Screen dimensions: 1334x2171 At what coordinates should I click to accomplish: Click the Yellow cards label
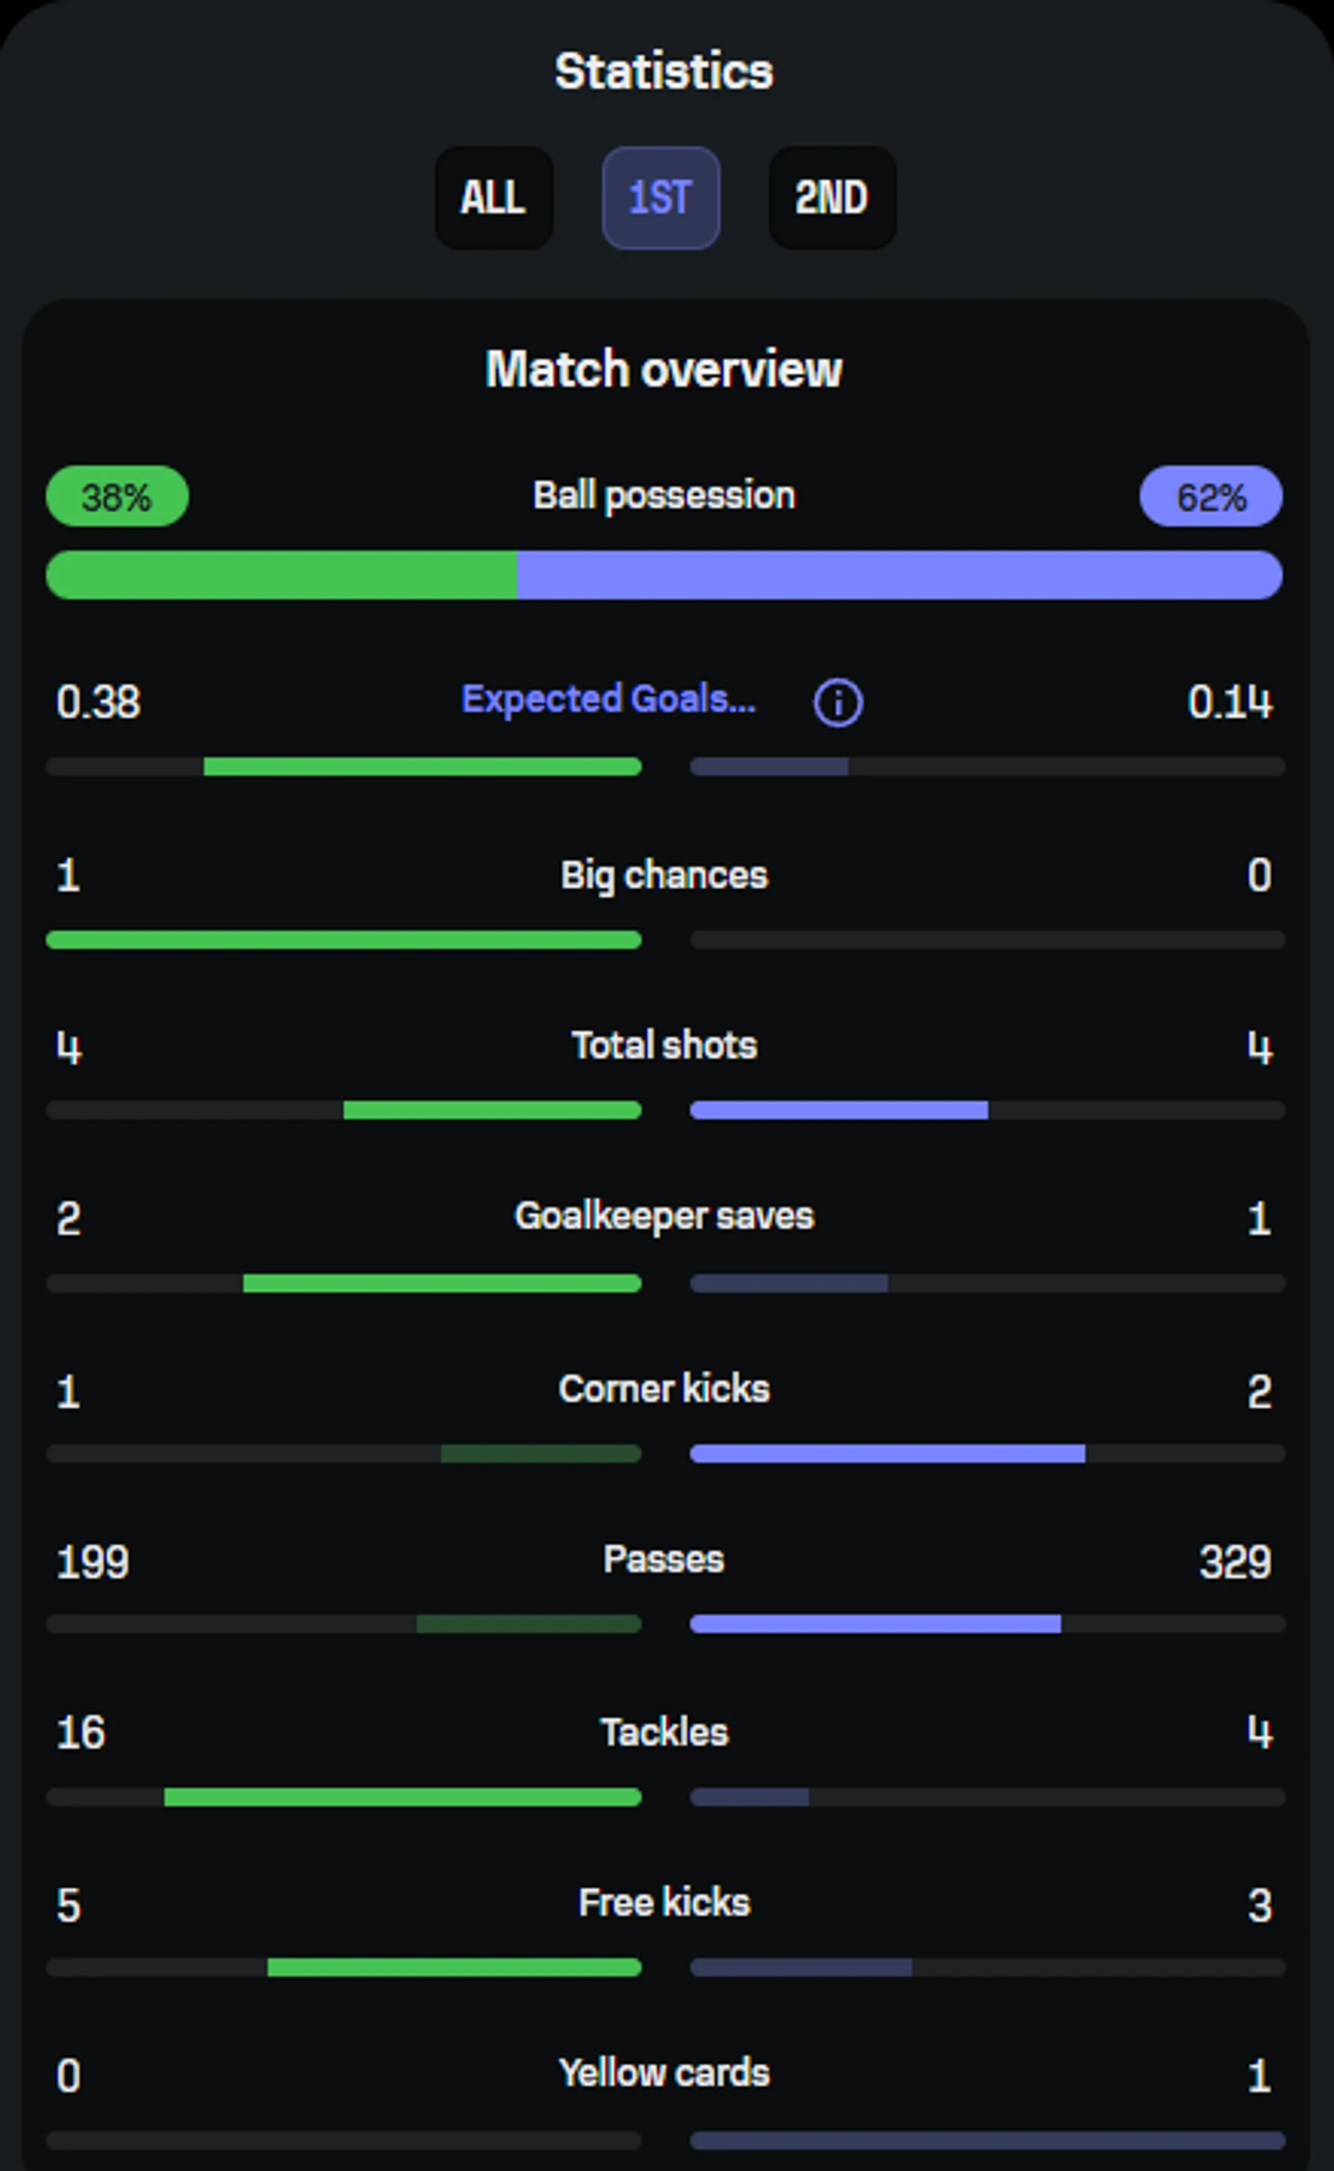coord(664,2072)
